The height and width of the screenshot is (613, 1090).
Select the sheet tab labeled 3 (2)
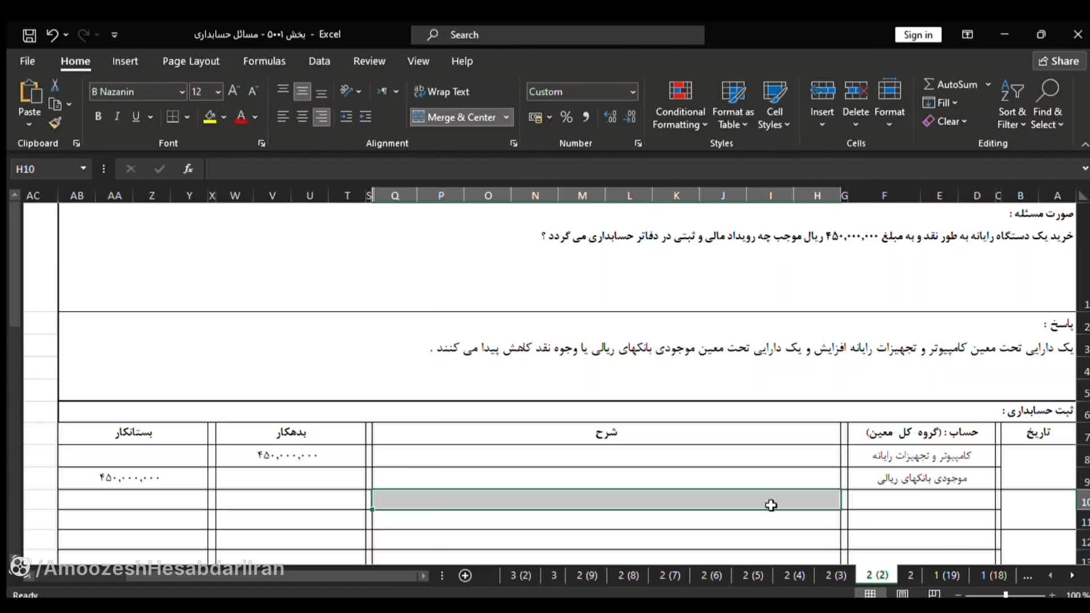pyautogui.click(x=520, y=576)
